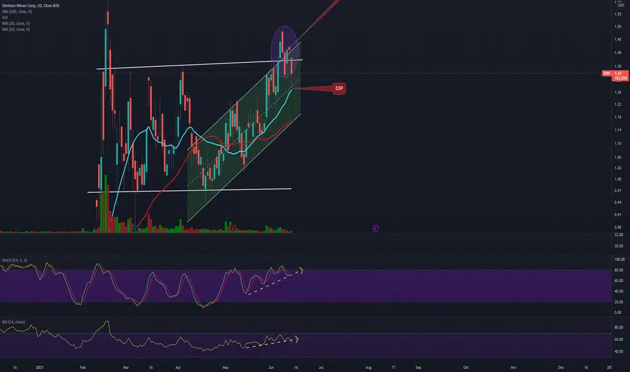Click the Feb date axis label
The width and height of the screenshot is (630, 372).
pyautogui.click(x=82, y=367)
